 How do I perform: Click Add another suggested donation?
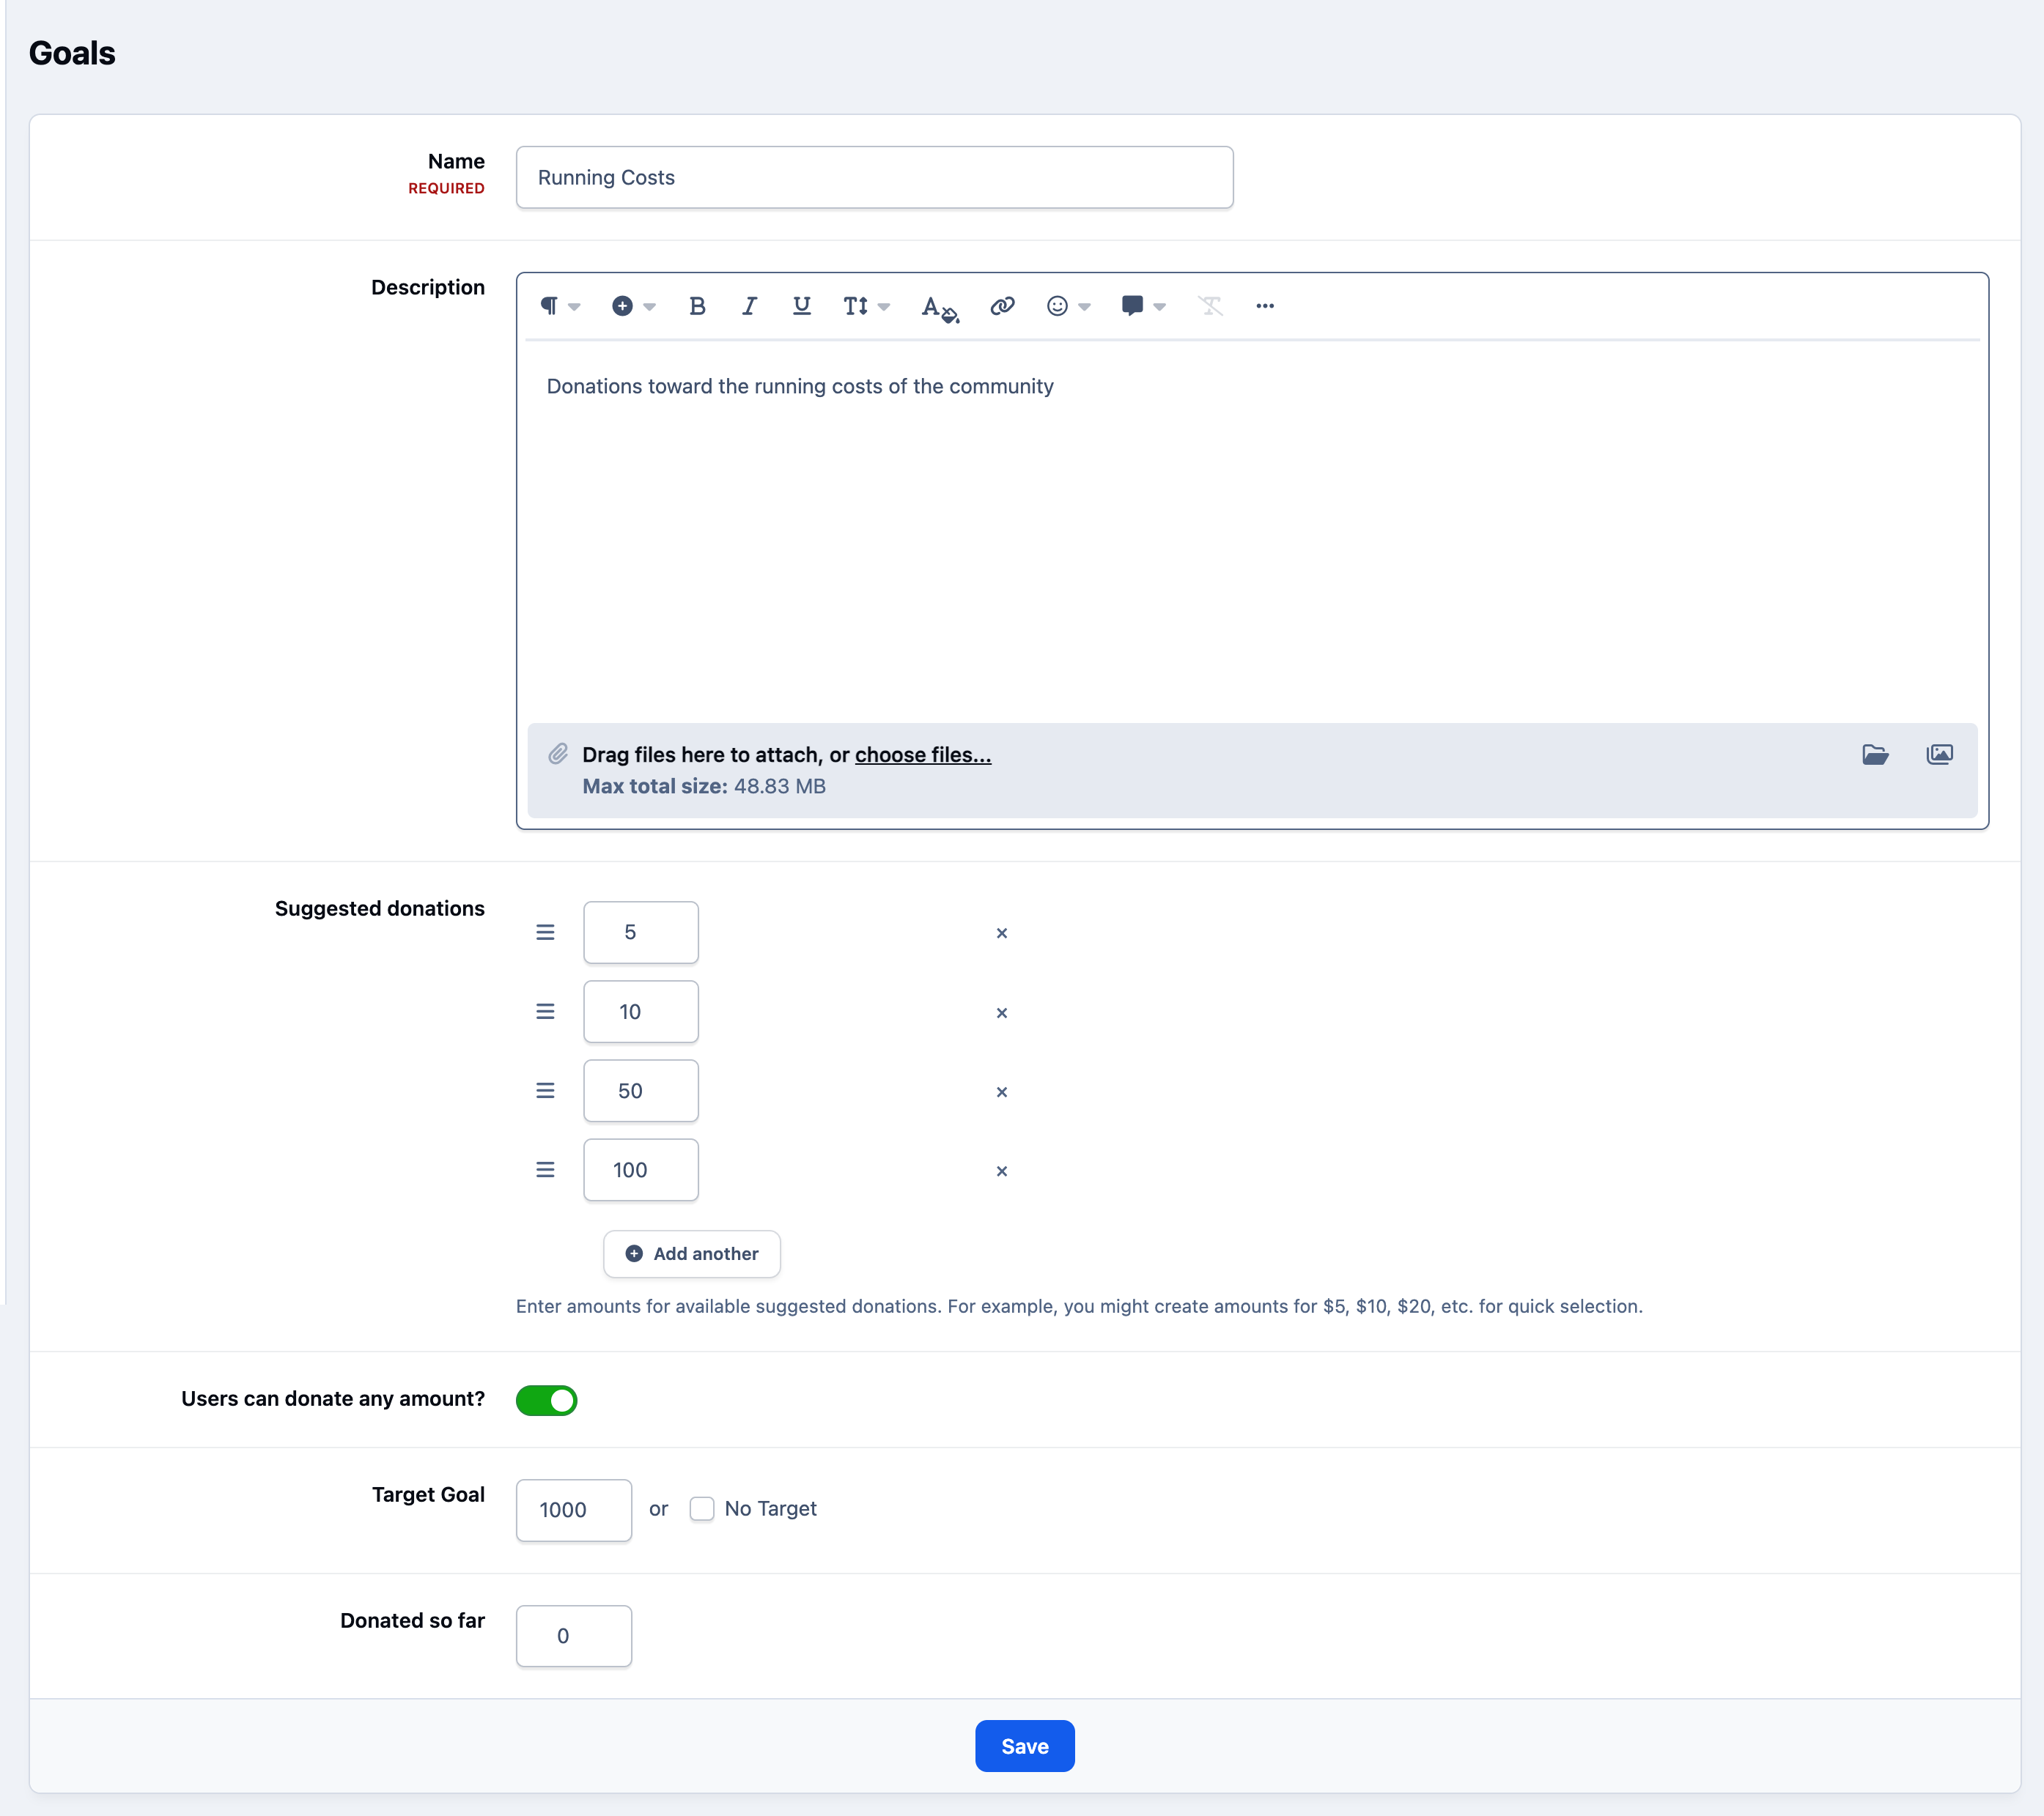(692, 1253)
